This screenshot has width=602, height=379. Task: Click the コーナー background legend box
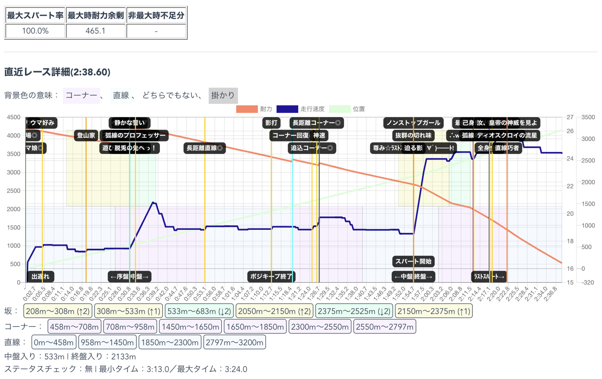[81, 95]
